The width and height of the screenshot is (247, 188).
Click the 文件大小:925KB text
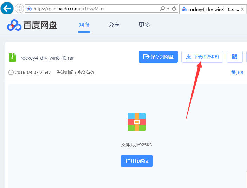136,145
